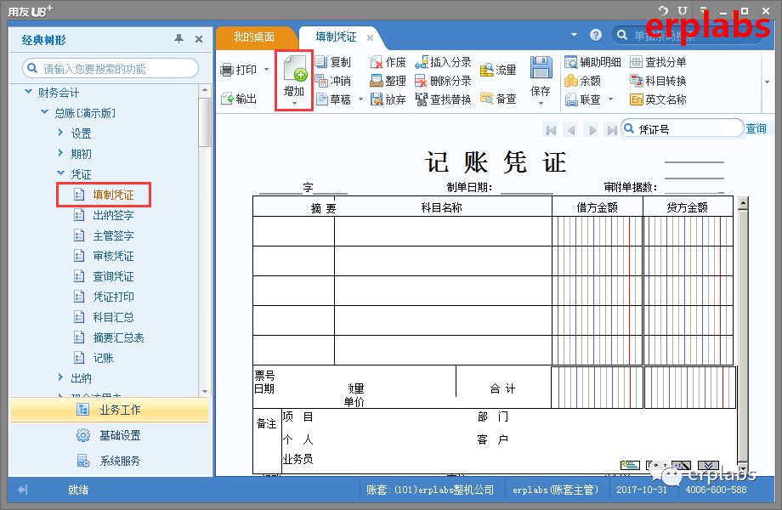The height and width of the screenshot is (510, 782).
Task: Click the 查找替换 find and replace icon
Action: click(422, 99)
